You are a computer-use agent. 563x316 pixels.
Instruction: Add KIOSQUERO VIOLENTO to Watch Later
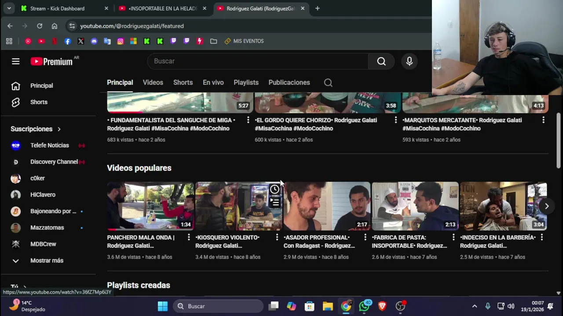tap(274, 189)
